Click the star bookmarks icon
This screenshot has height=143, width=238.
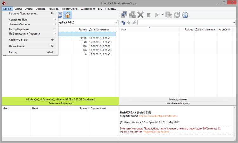click(129, 23)
